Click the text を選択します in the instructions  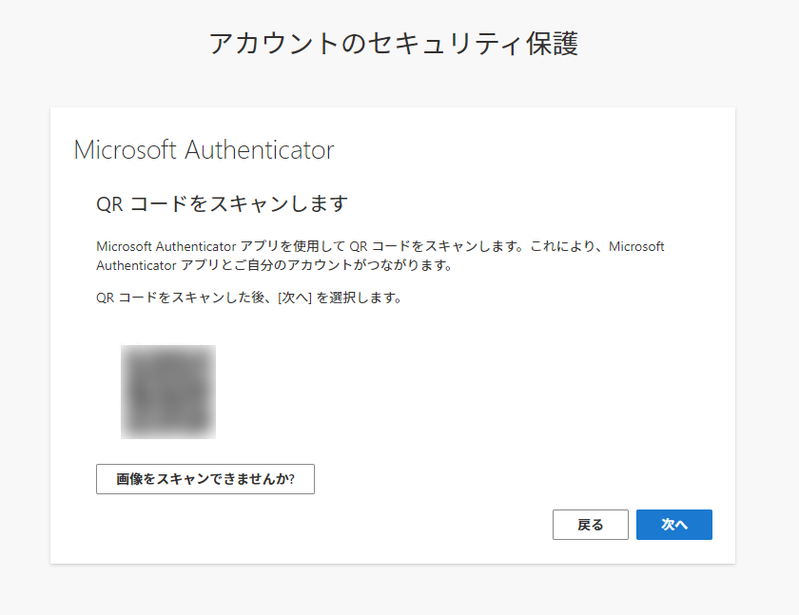coord(359,298)
